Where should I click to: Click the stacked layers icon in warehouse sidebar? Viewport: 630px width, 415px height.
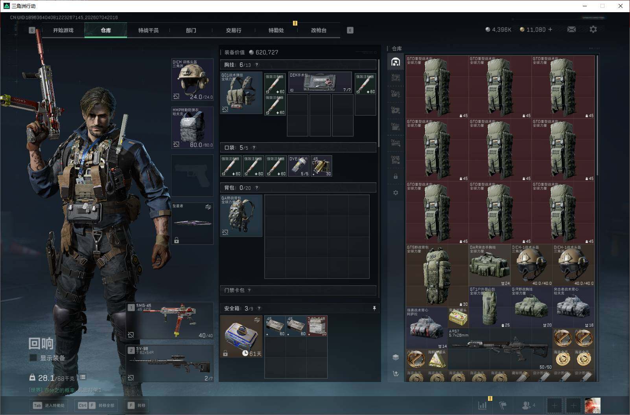click(x=396, y=357)
